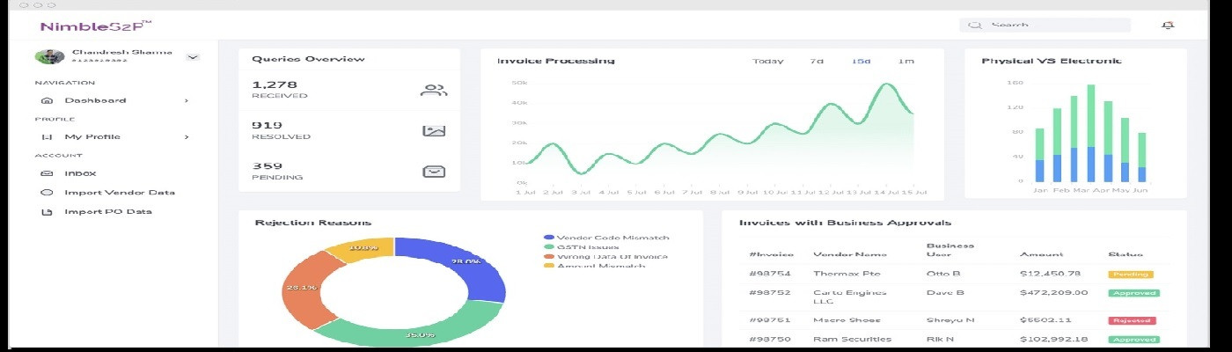Image resolution: width=1232 pixels, height=352 pixels.
Task: Expand the user account dropdown arrow
Action: pos(193,57)
